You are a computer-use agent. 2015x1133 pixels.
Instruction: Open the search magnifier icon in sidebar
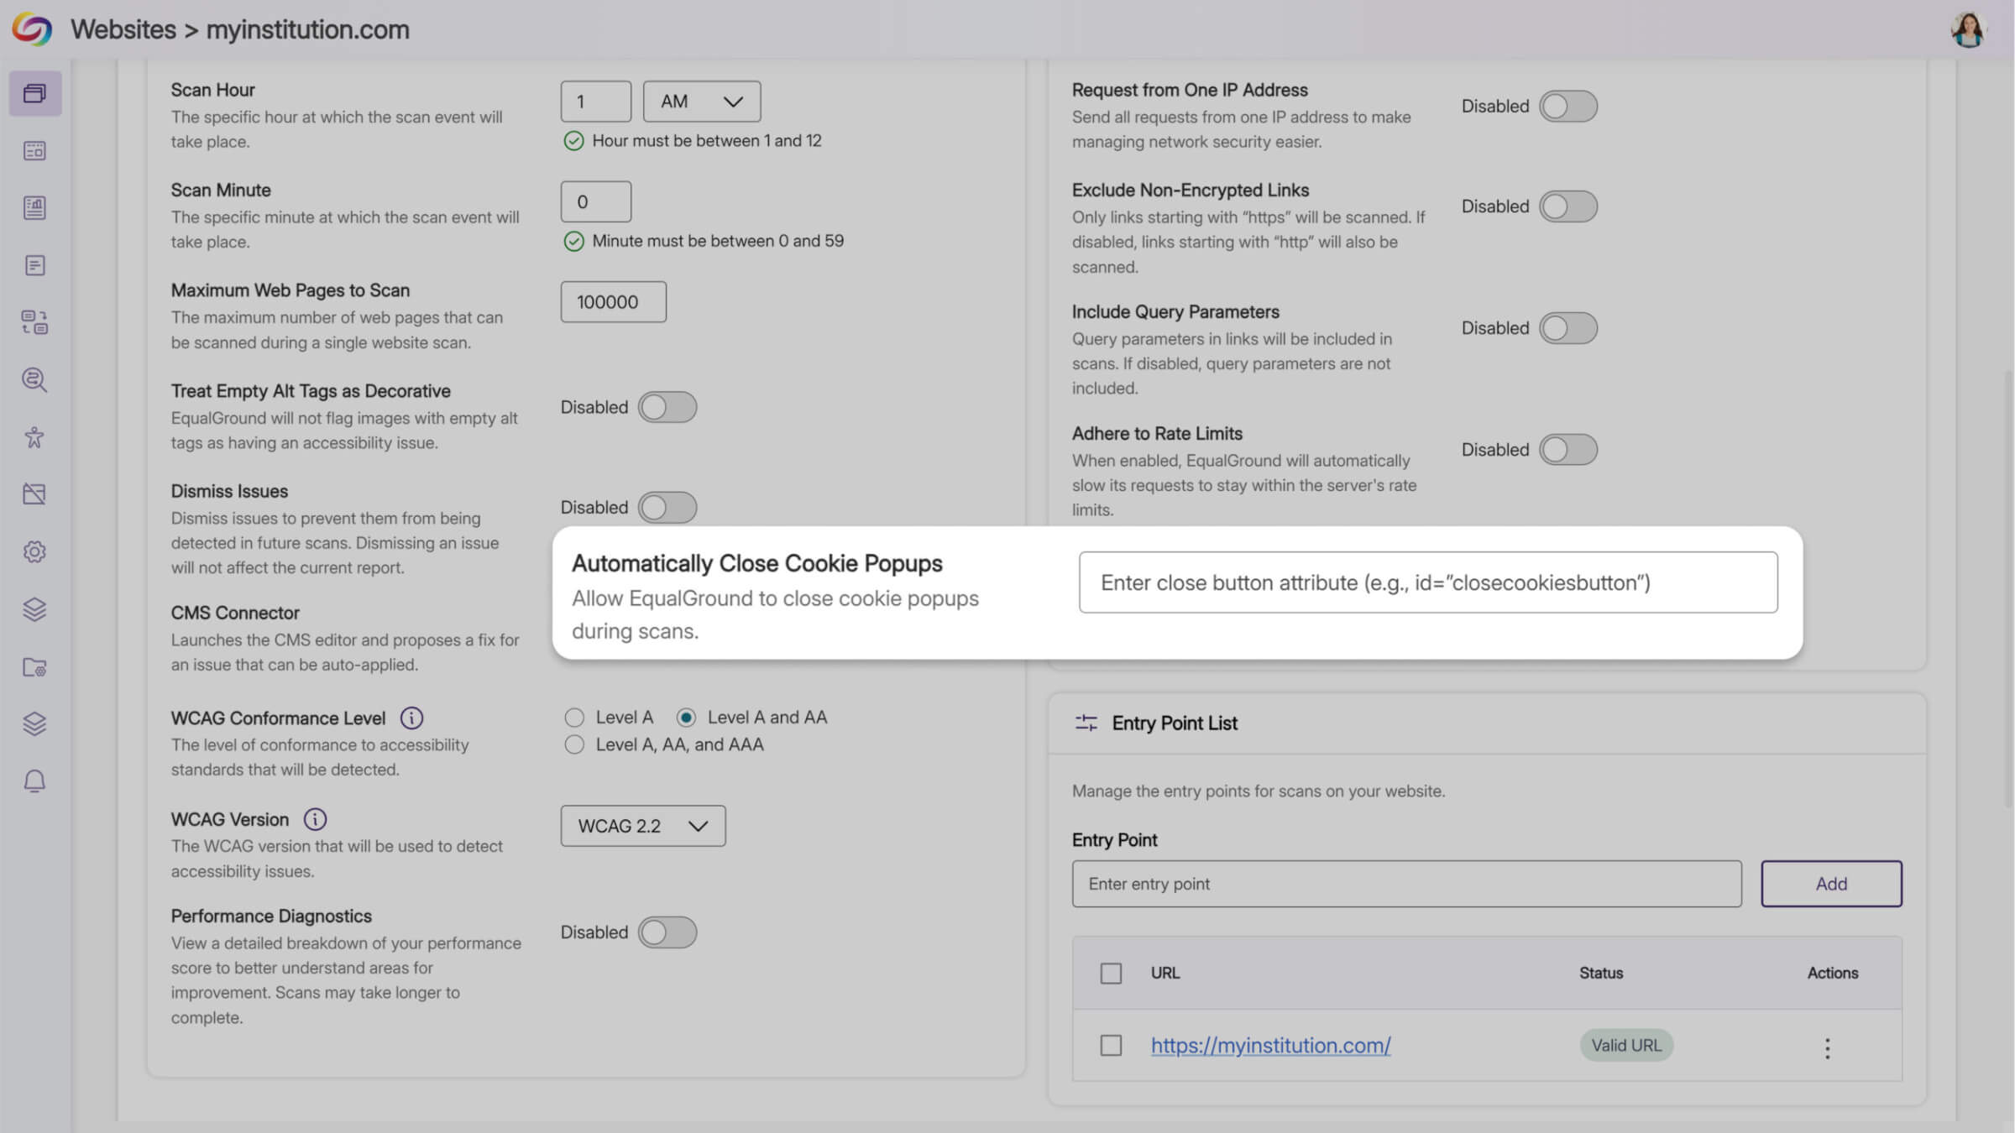[x=34, y=380]
